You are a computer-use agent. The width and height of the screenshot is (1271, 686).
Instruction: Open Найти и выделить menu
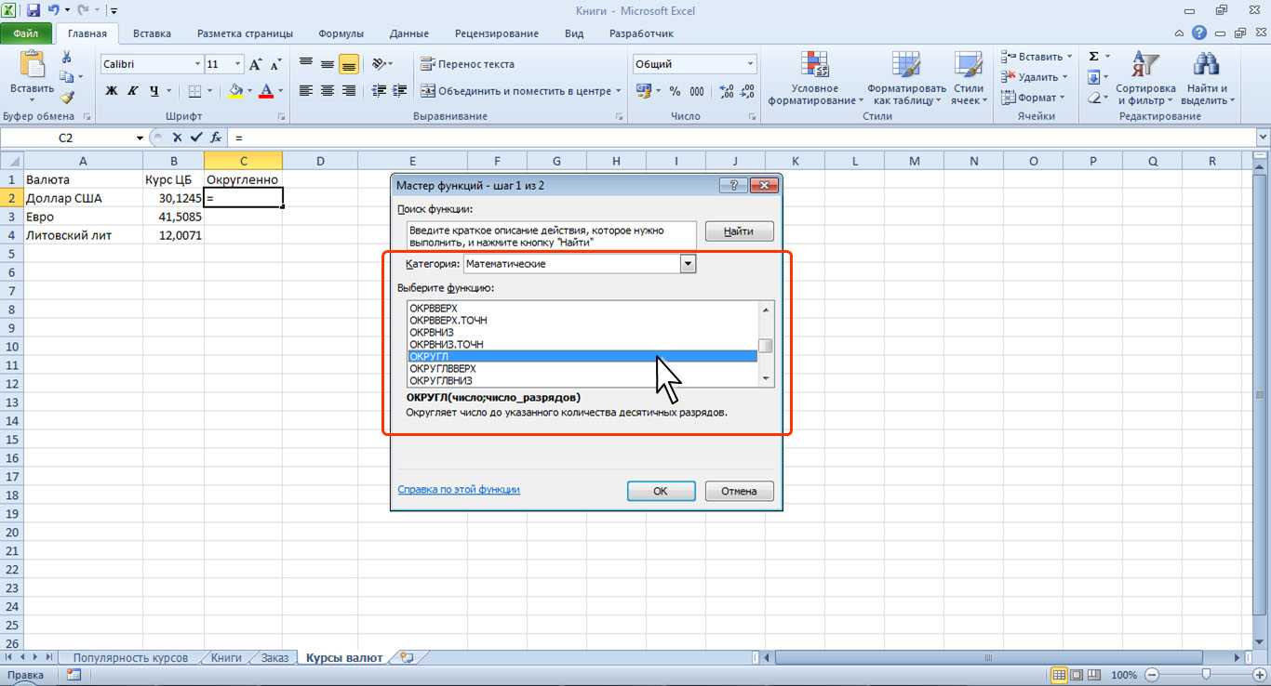click(x=1207, y=78)
